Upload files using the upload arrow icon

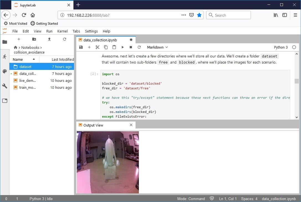[x=49, y=39]
